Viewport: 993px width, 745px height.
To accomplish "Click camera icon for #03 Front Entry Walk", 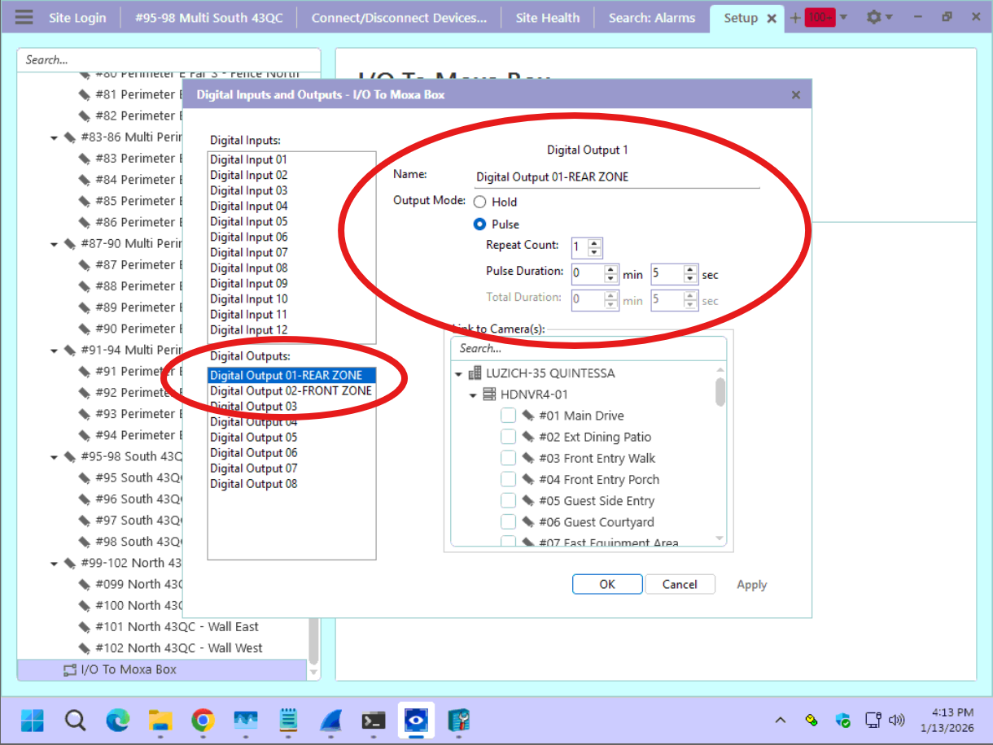I will 527,458.
